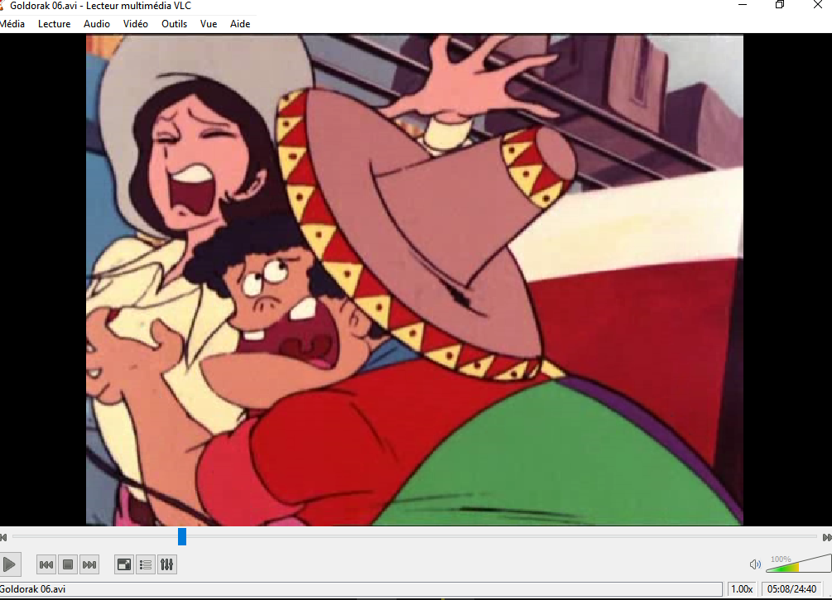Open the Outils menu
Screen dimensions: 832x600
click(174, 24)
